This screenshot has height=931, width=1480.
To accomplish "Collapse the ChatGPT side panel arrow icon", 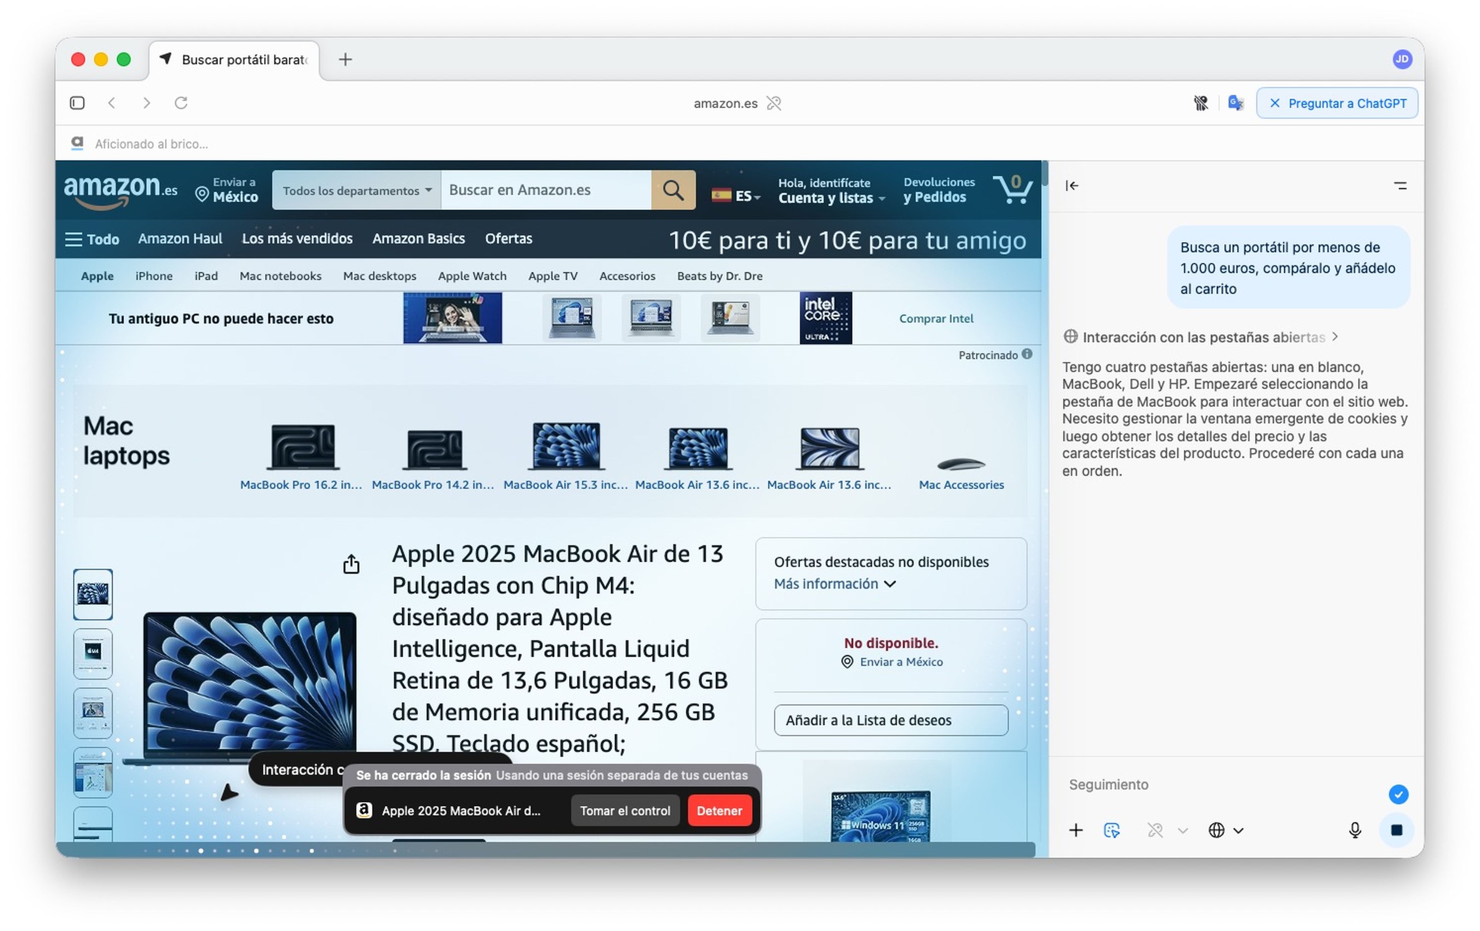I will 1072,185.
